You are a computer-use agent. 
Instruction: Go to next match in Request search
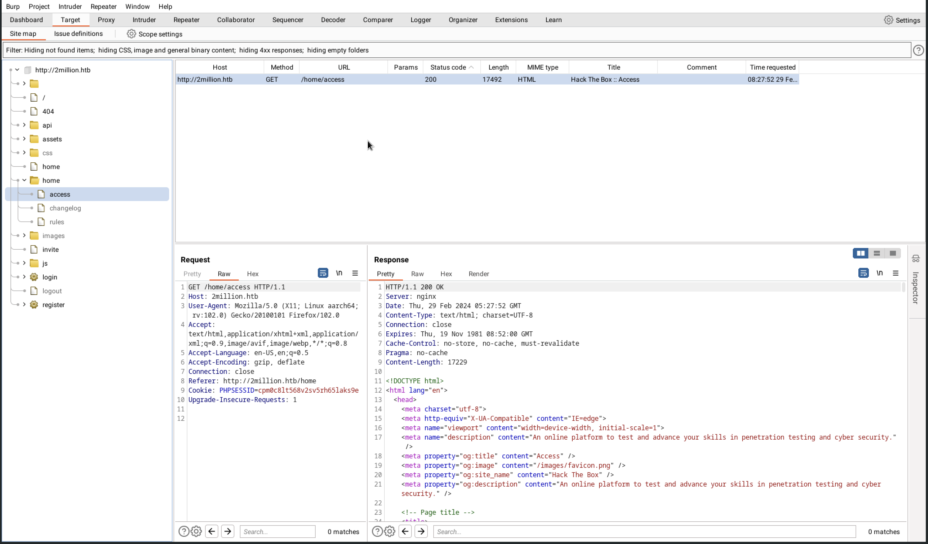tap(228, 532)
